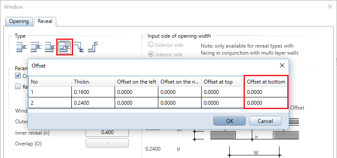The image size is (337, 158).
Task: Switch to the Opening tab
Action: (19, 21)
